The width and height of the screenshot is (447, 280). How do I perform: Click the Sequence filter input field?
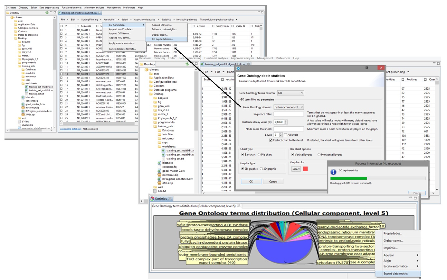click(289, 114)
